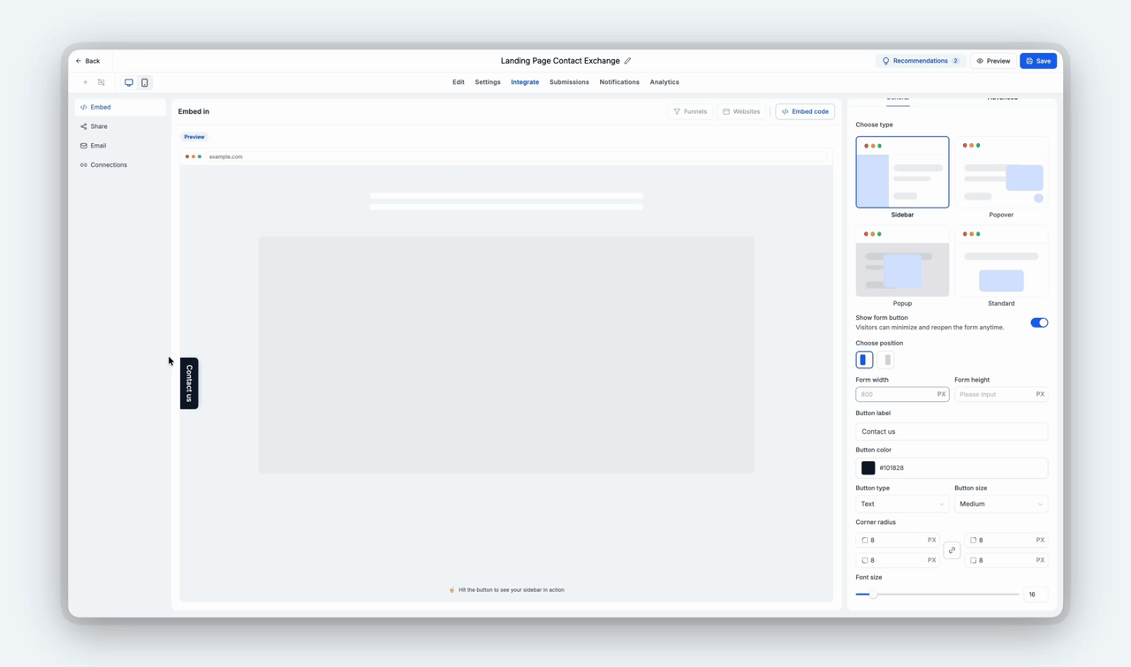Open the Analytics tab
1131x667 pixels.
click(664, 82)
